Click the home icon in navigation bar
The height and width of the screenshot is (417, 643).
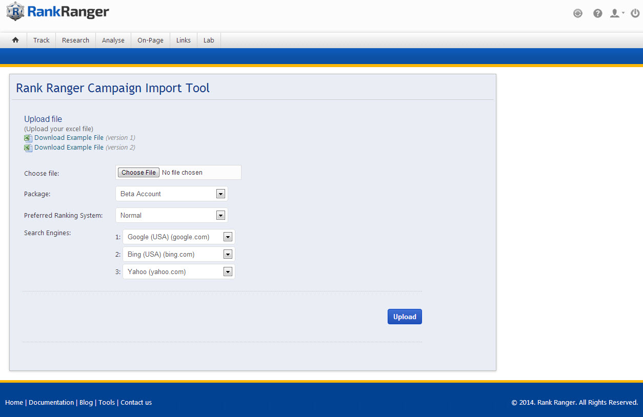pyautogui.click(x=15, y=40)
